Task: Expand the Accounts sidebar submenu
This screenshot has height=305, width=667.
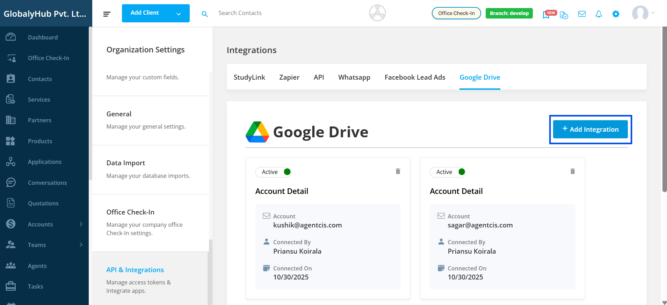Action: tap(81, 224)
